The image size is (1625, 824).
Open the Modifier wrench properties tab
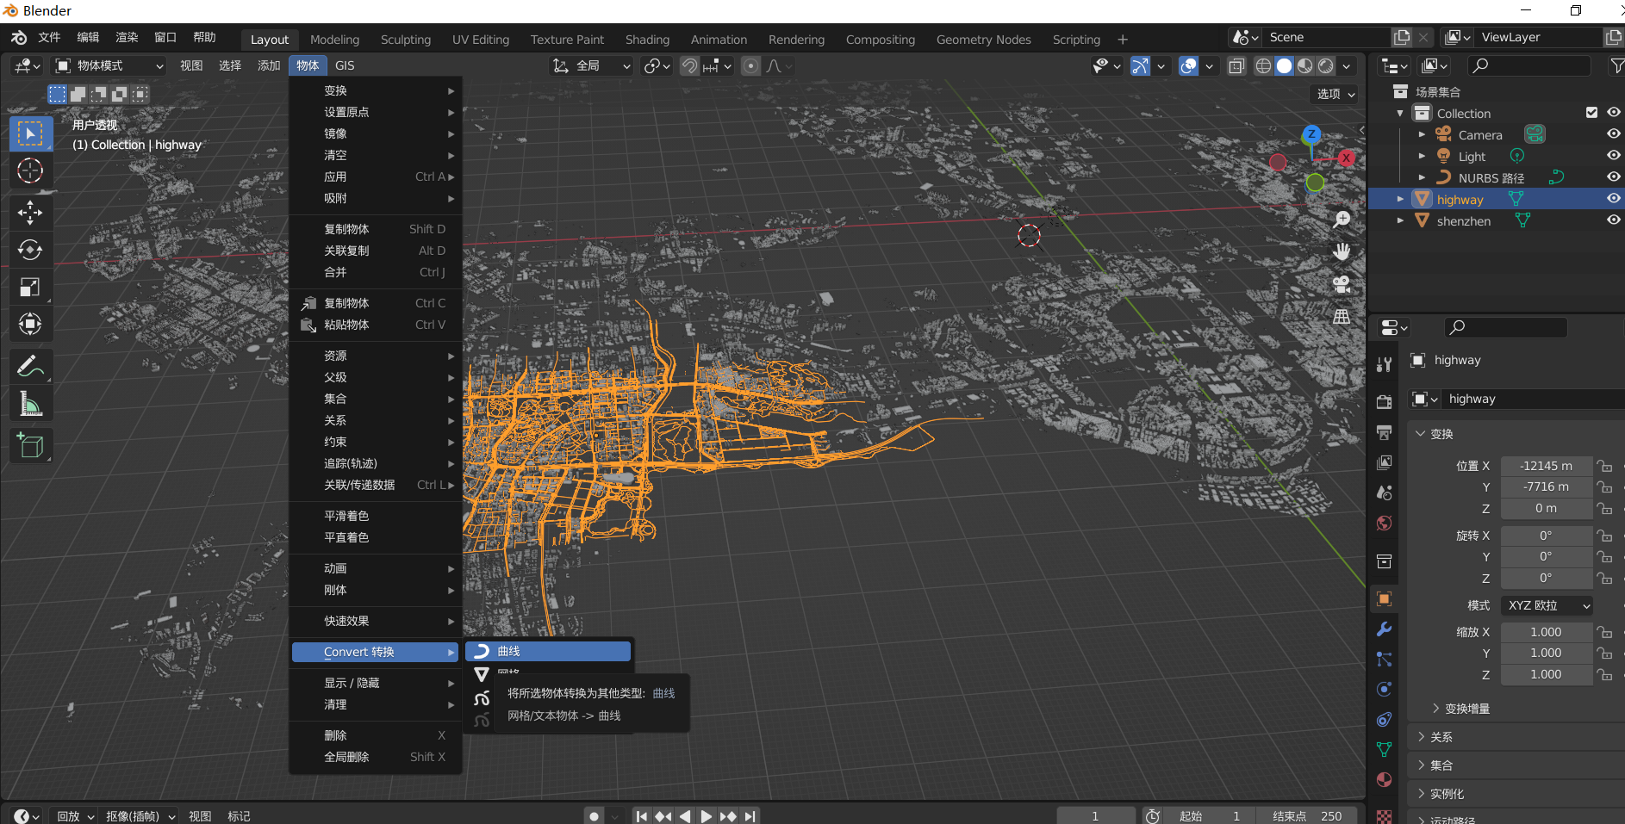click(x=1384, y=629)
